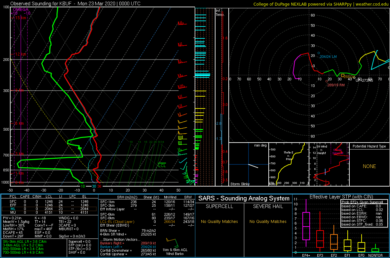Click the 'UP=273/45' hodograph label
This screenshot has height=258, width=390.
364,80
